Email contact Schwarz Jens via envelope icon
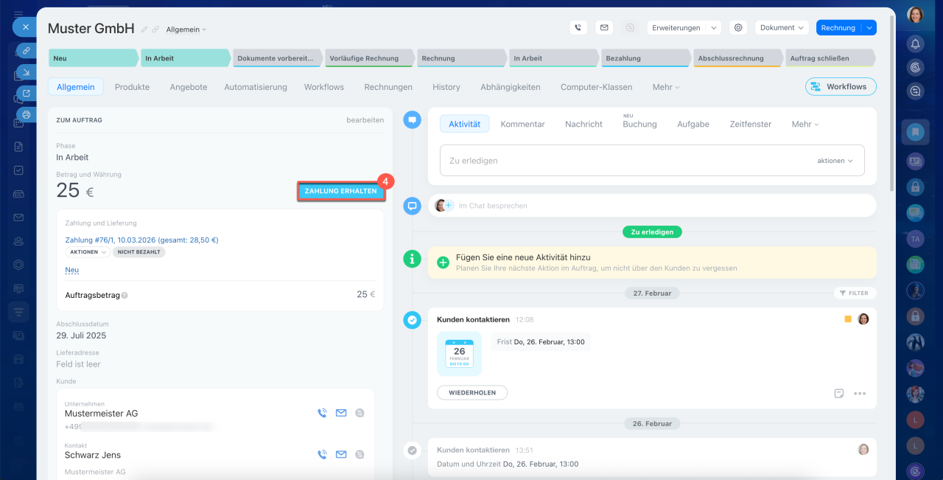 coord(341,455)
